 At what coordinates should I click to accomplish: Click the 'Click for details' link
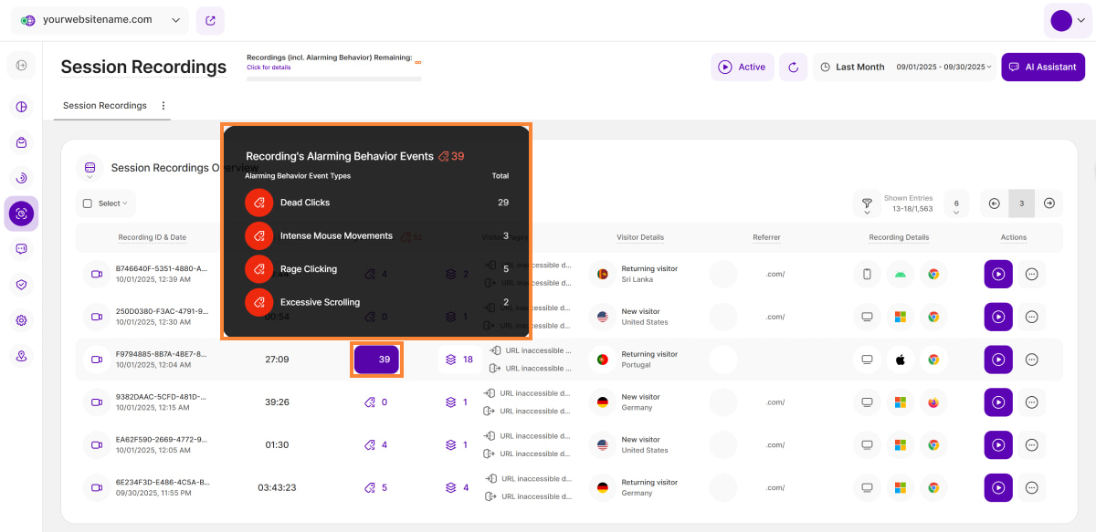[x=269, y=68]
